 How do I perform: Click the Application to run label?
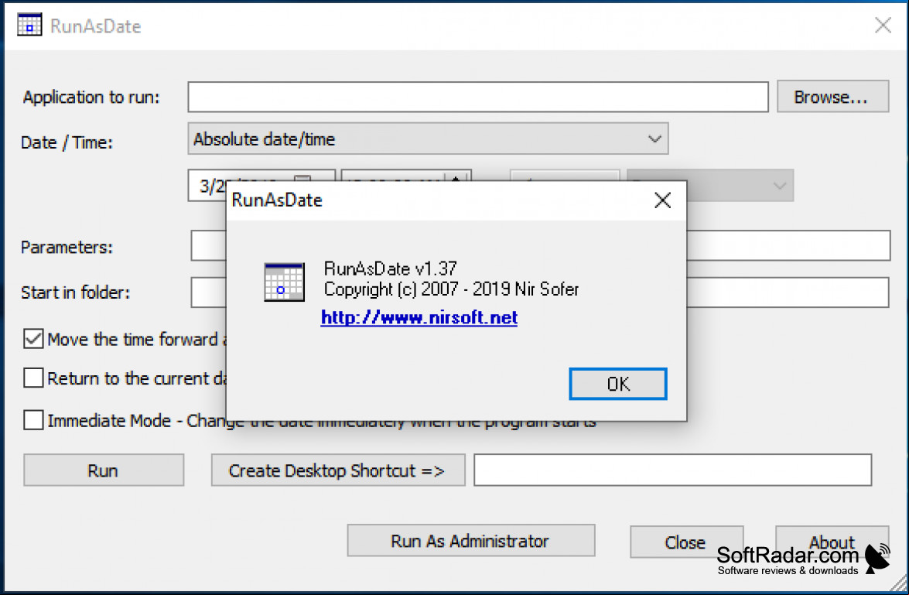91,97
